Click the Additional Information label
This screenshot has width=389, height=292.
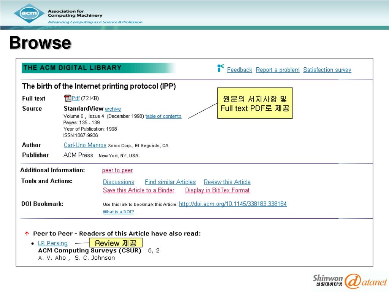(52, 170)
